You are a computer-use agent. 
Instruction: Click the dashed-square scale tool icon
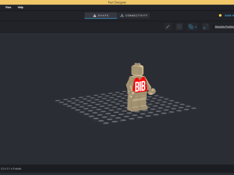click(206, 27)
